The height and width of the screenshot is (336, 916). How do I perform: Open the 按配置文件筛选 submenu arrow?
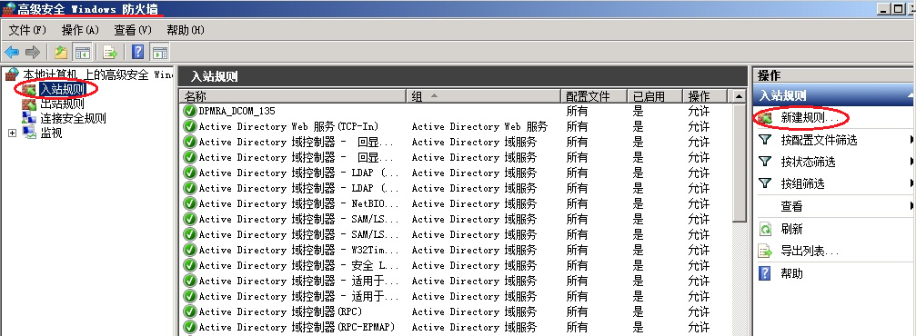[x=911, y=140]
